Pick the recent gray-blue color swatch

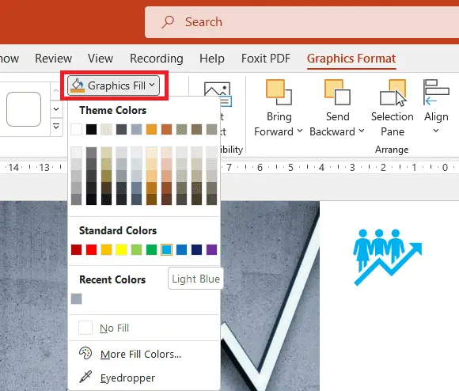tap(77, 299)
